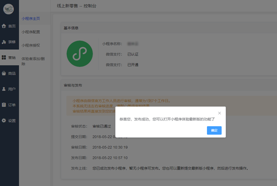Close the success dialog with X
Screen dimensions: 277x186
[x=219, y=113]
